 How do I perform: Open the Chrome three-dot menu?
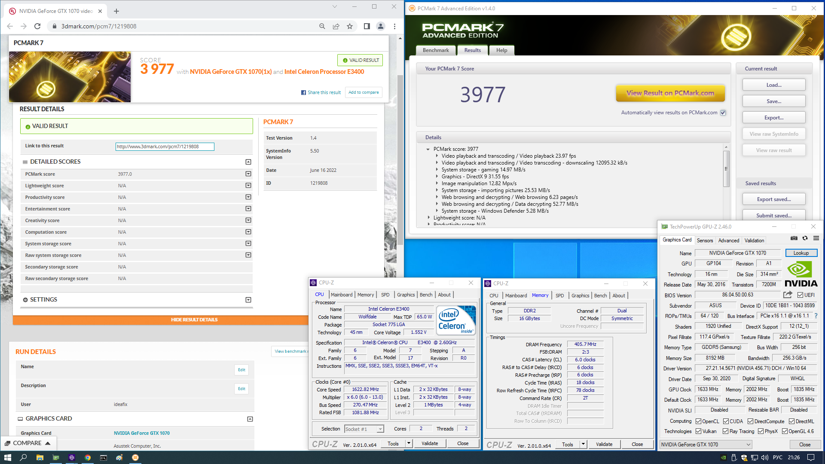coord(394,26)
